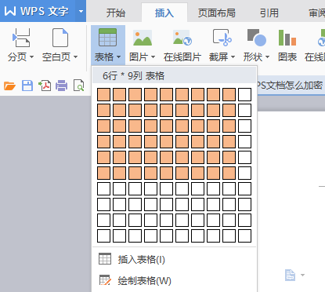Click the top-left cell of the table grid

tap(103, 95)
